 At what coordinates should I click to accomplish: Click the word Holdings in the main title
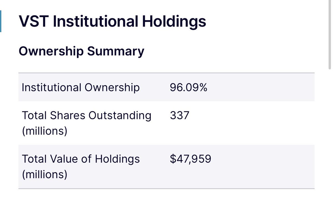174,22
